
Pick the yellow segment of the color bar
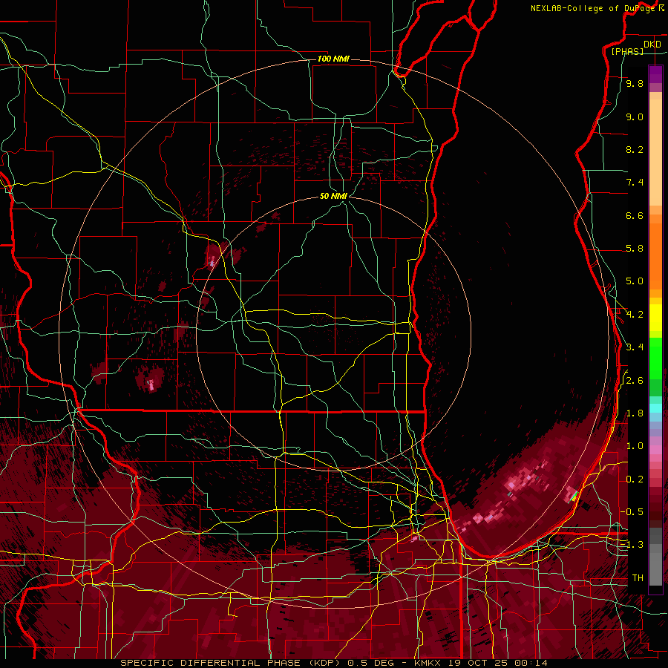click(655, 318)
